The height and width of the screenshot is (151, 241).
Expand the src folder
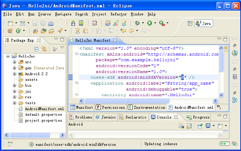tap(14, 62)
